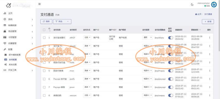Sort by 更新时间 column arrow
Screen dimensions: 220x99
(200, 30)
